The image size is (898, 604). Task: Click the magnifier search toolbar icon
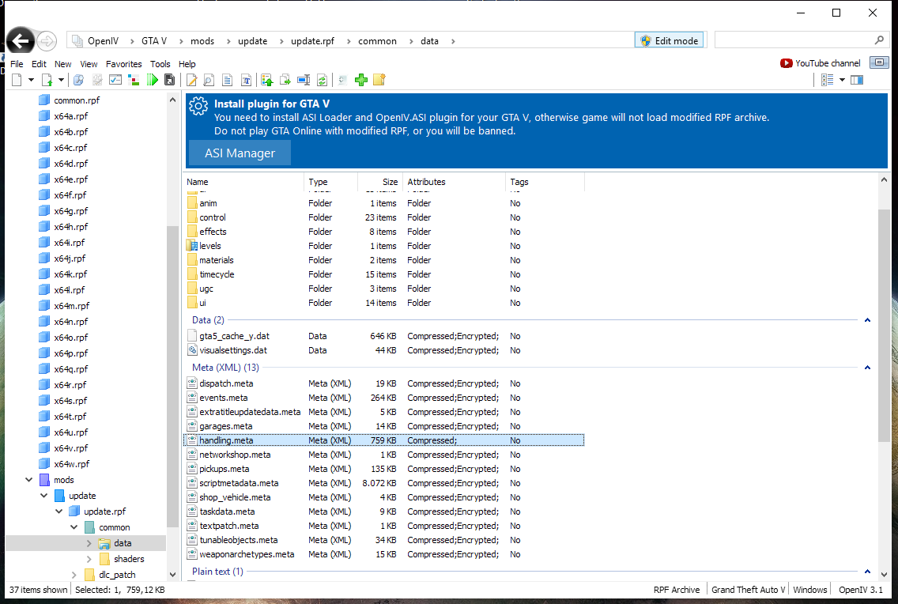click(x=78, y=80)
